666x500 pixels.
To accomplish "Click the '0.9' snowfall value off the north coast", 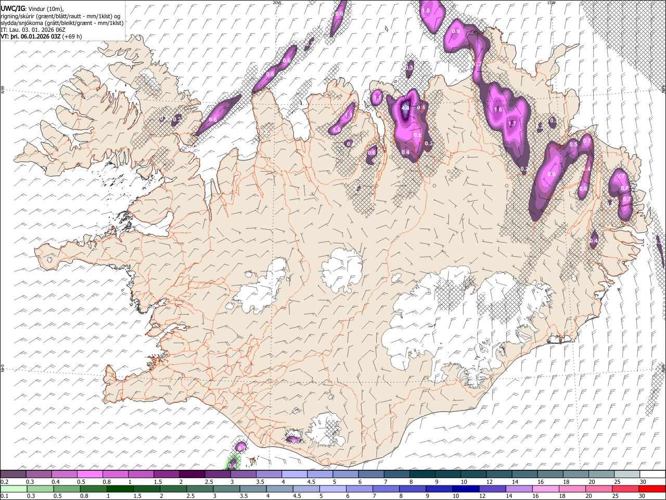I will click(456, 32).
